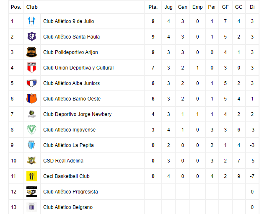Open Club Atlético Santa Paula team name
Viewport: 267px width, 214px height.
point(72,37)
